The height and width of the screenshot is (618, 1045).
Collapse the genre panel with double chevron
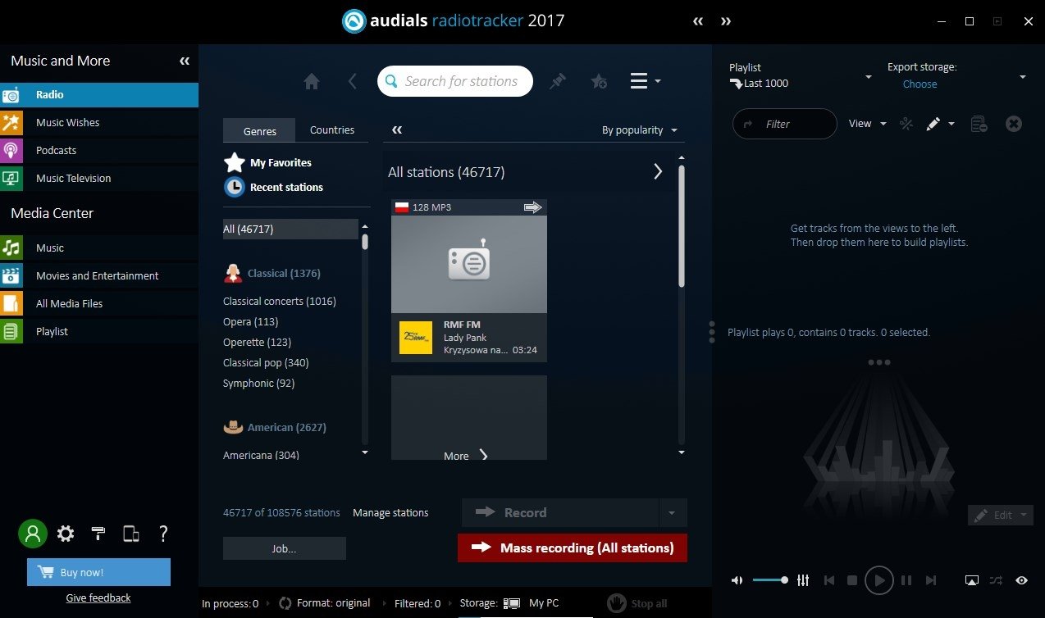click(397, 130)
